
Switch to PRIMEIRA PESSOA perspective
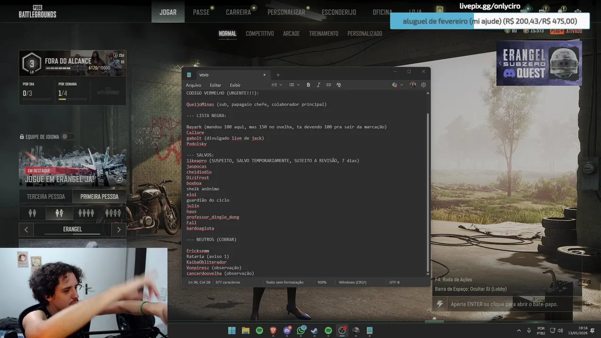(x=100, y=197)
